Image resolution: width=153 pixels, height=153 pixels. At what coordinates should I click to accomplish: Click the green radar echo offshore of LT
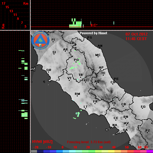point(78,114)
